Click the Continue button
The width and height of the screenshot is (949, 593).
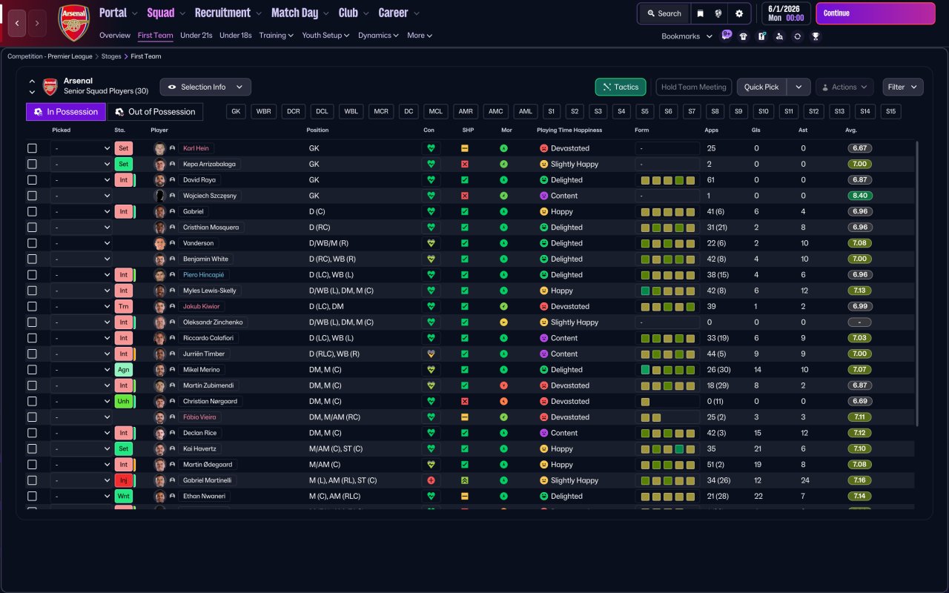(876, 13)
